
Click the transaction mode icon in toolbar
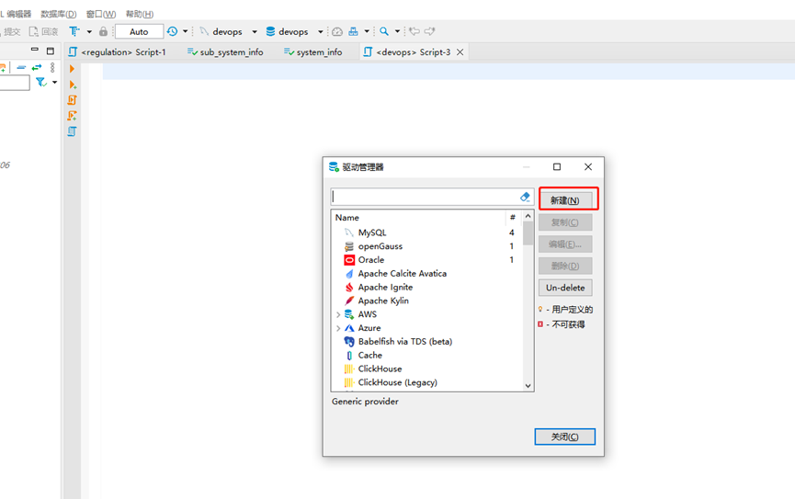[74, 31]
